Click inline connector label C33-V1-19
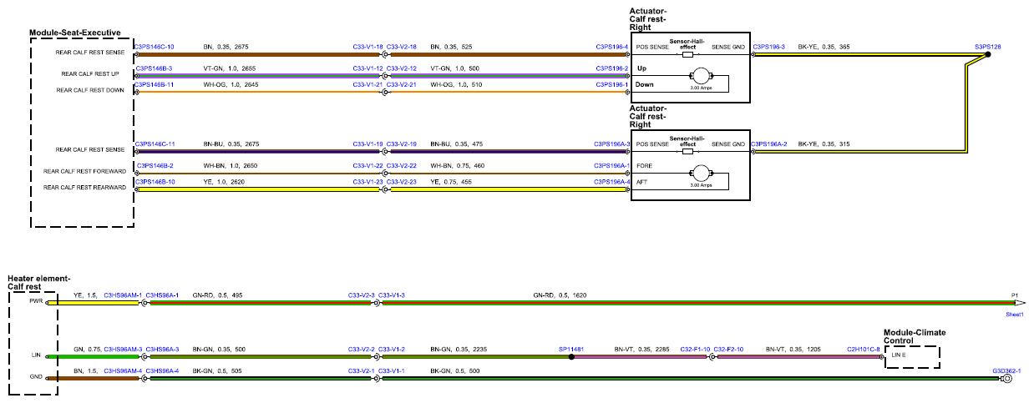1034x403 pixels. 367,144
